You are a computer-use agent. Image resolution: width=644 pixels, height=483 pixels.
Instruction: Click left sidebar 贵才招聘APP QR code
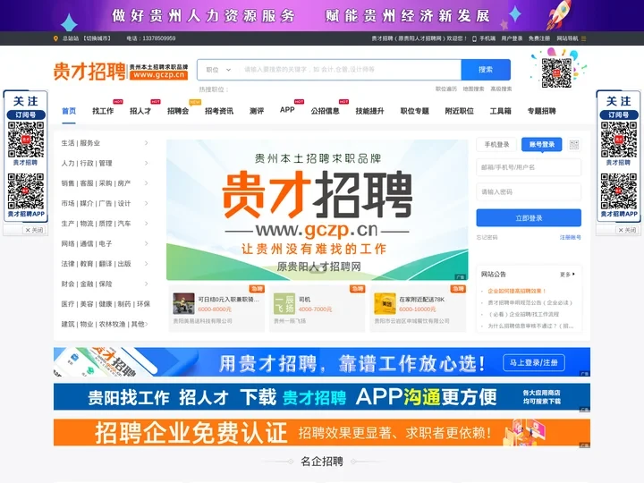point(26,191)
